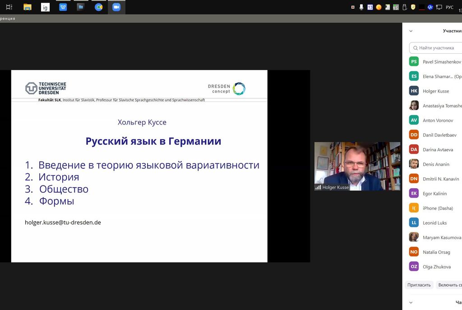The width and height of the screenshot is (462, 310).
Task: Click the orange avatar for iPhone (Dasha)
Action: [413, 208]
